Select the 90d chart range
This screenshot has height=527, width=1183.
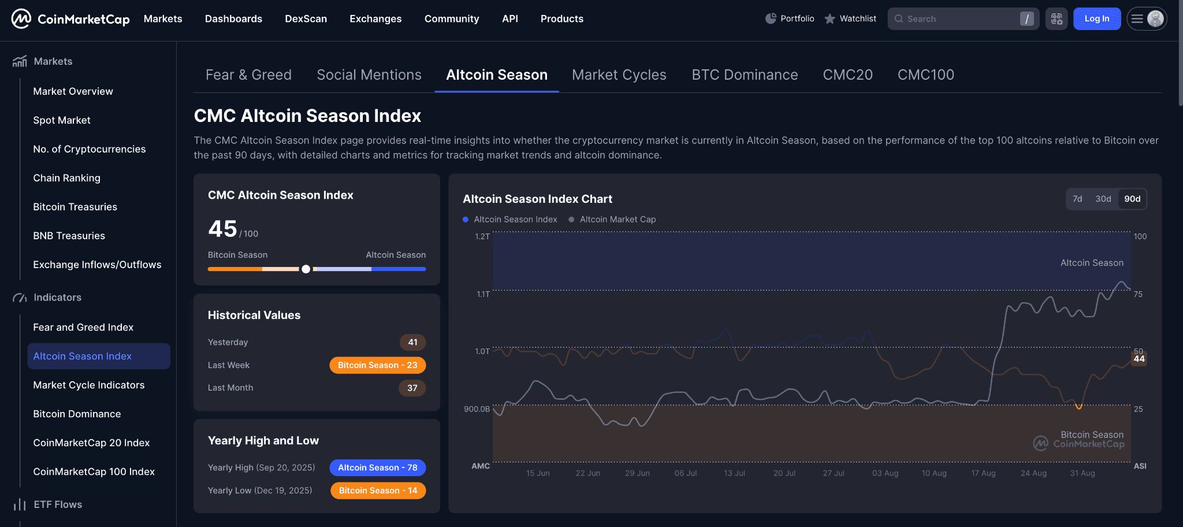pos(1132,199)
